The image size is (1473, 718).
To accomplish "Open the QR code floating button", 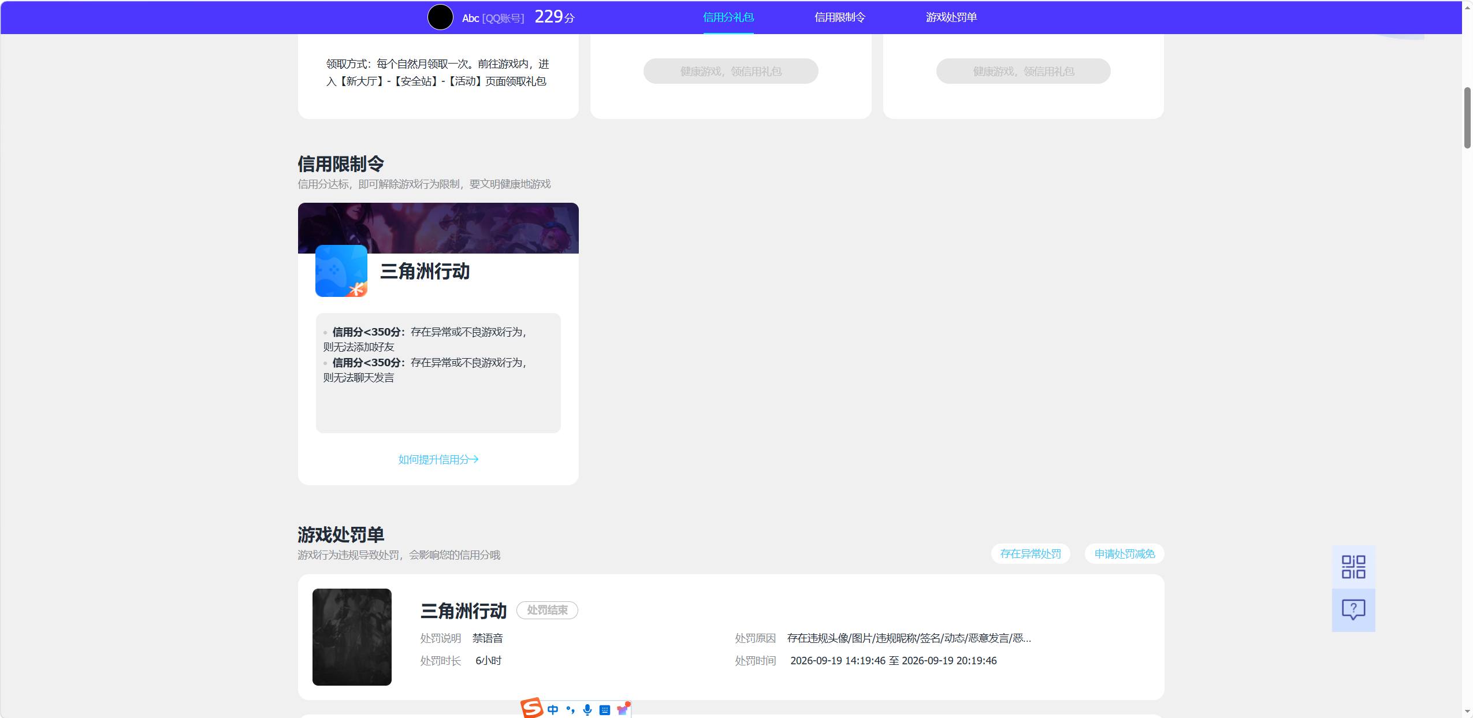I will [x=1353, y=567].
